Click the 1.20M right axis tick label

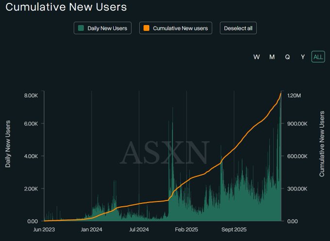pos(297,95)
